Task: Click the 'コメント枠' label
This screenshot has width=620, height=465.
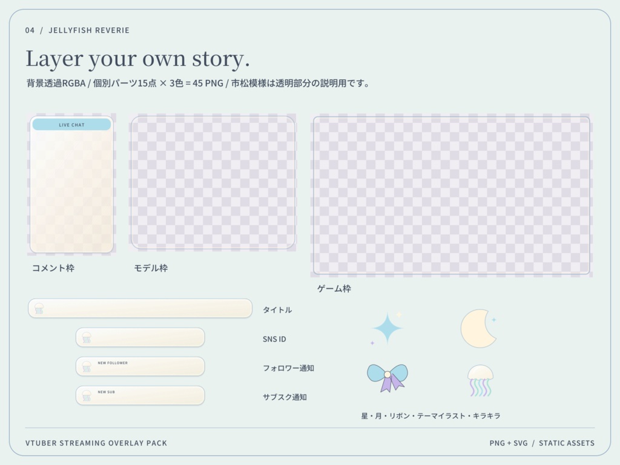Action: click(x=53, y=268)
